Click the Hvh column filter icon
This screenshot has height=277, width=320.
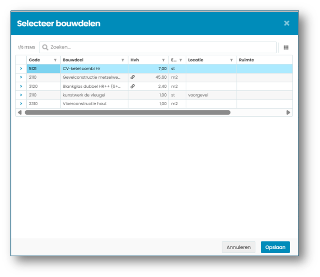point(163,60)
